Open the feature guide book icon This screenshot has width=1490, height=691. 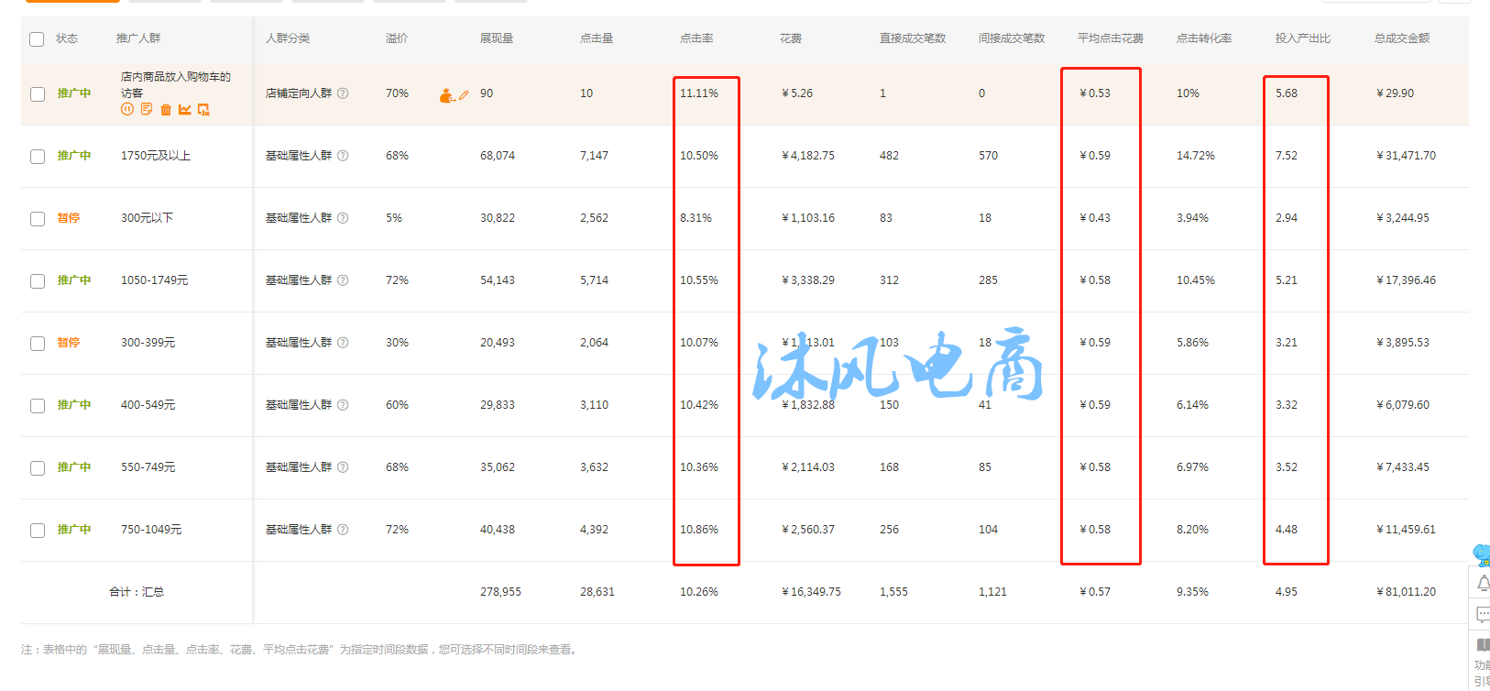pos(1483,644)
